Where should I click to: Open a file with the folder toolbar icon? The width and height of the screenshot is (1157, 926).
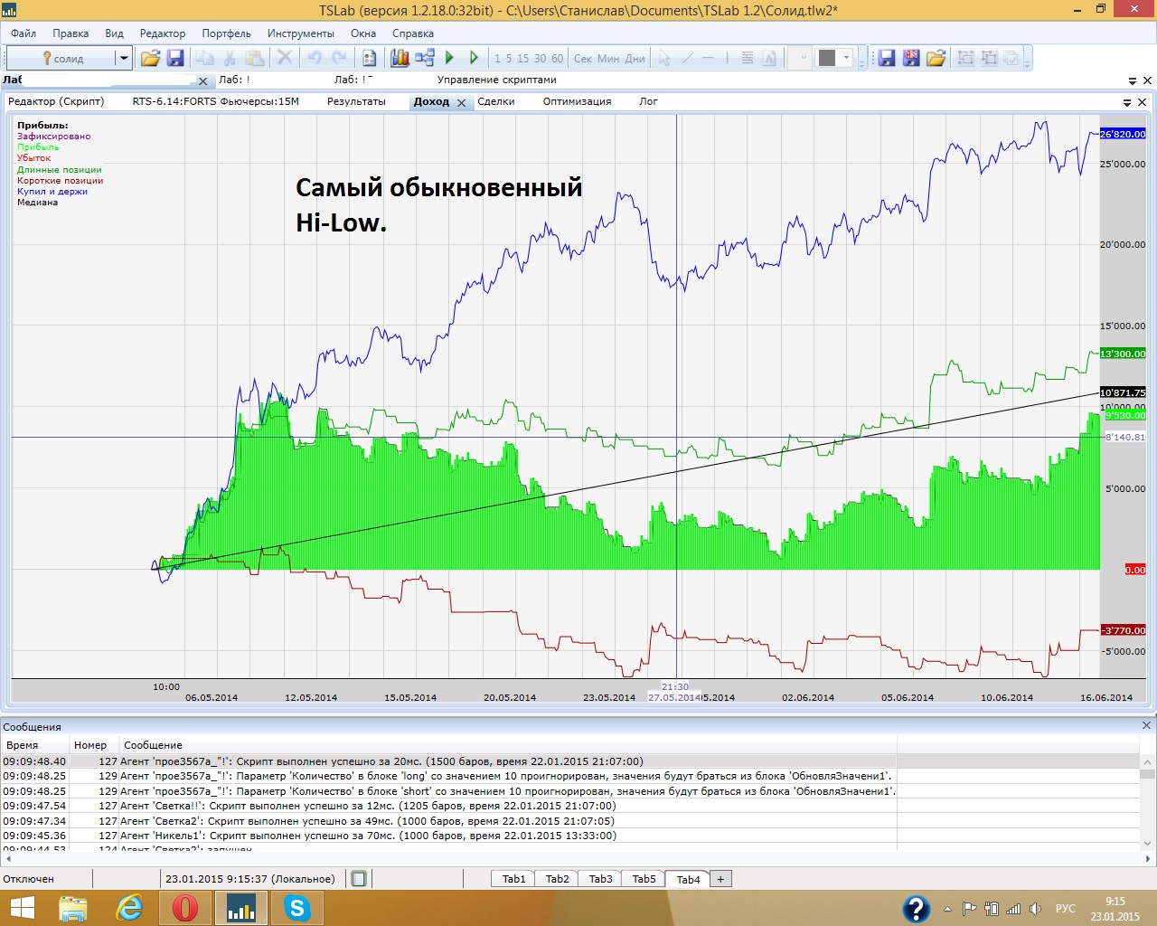point(150,58)
